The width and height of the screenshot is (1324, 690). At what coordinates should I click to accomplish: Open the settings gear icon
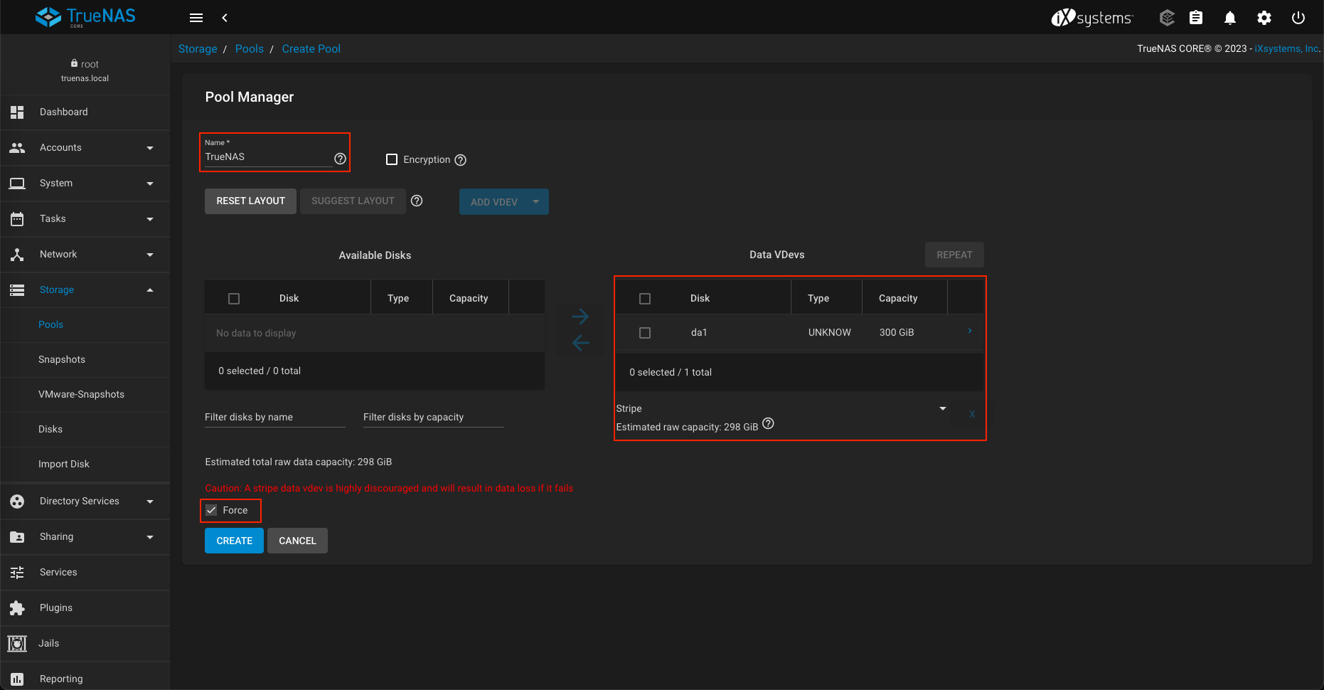(1264, 18)
